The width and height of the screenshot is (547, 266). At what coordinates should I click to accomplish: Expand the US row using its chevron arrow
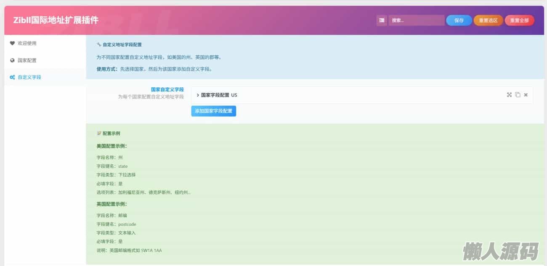pos(198,95)
